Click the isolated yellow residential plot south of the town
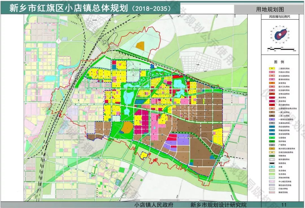This screenshot has width=305, height=208. 144,155
